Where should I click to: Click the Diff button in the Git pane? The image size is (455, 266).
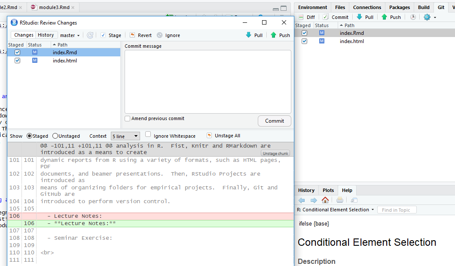click(x=307, y=17)
